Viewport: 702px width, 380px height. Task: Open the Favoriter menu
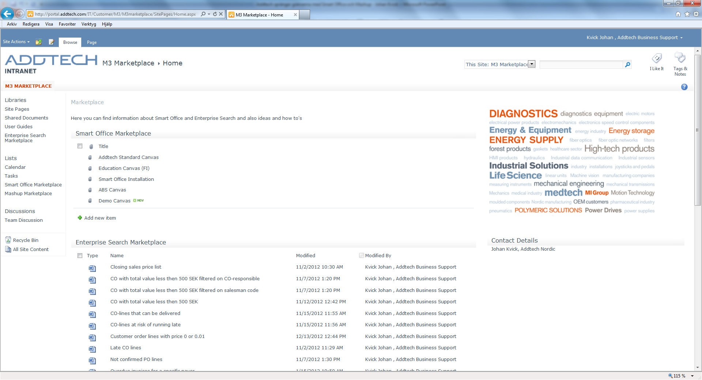click(67, 24)
